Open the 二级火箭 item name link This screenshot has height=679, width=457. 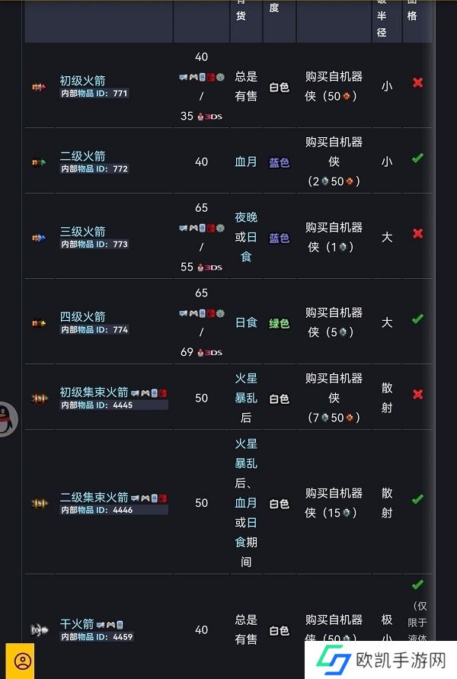pyautogui.click(x=82, y=155)
